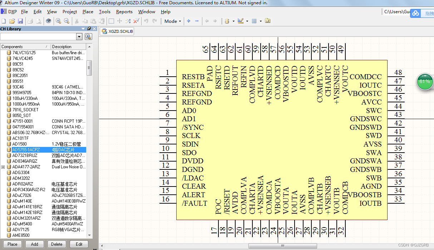Screen dimensions: 434x250
Task: Switch to the XGZD.SCHLIB document tab
Action: [x=117, y=31]
